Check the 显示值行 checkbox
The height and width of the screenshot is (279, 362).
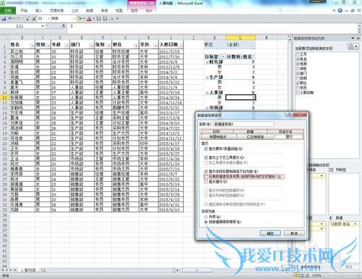(x=206, y=182)
